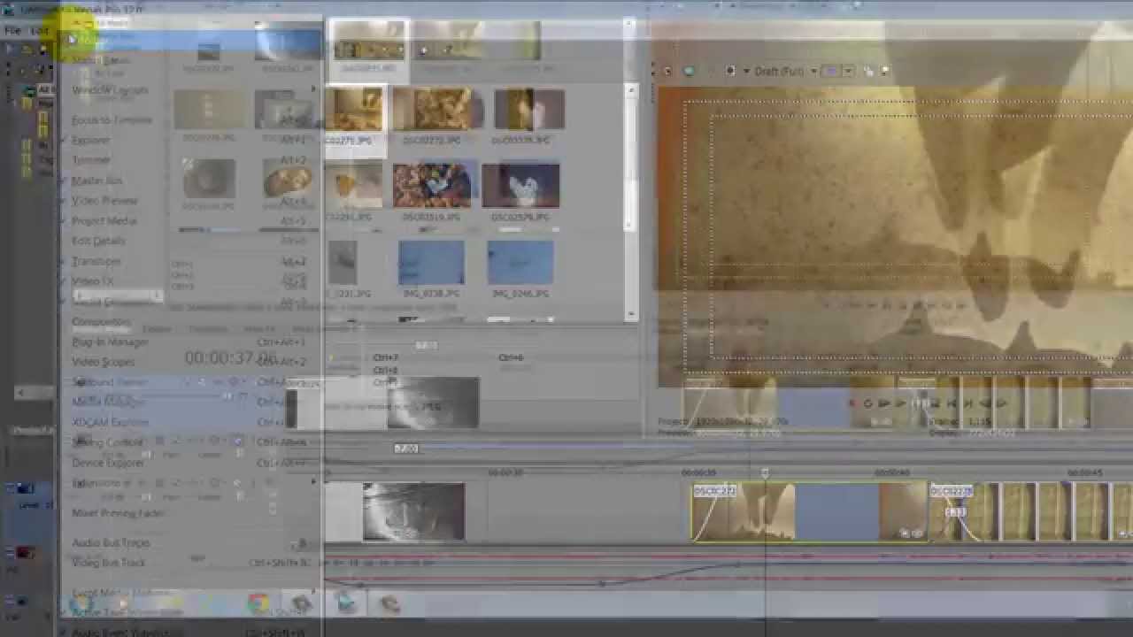Viewport: 1133px width, 637px height.
Task: Select Mixing Console menu entry
Action: [x=107, y=442]
